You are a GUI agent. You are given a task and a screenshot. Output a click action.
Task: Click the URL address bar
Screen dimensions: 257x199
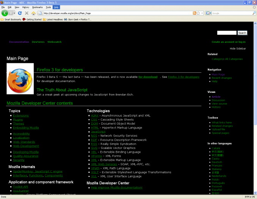point(117,13)
